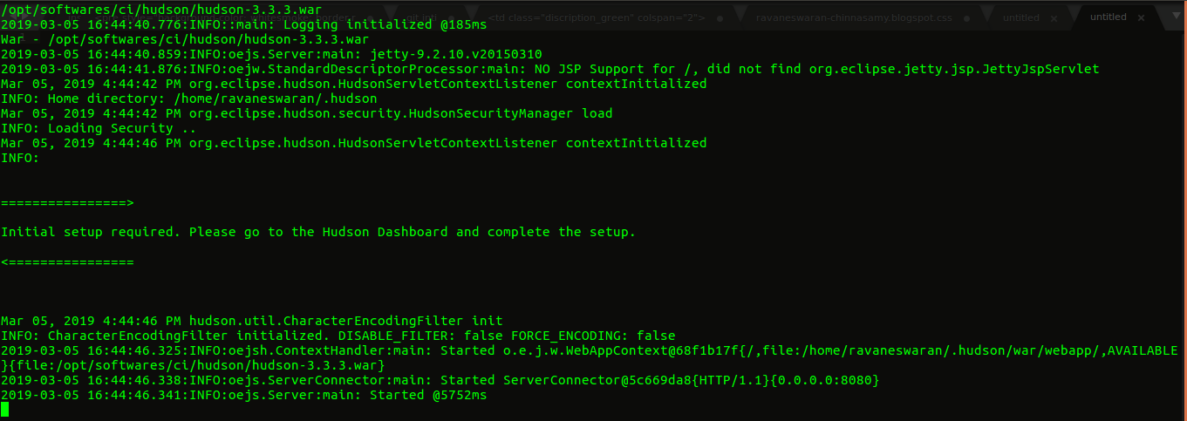Click 'CharacterEncodingFilter initialized. DISABLE_FILTER' line
The image size is (1187, 421).
click(x=338, y=336)
